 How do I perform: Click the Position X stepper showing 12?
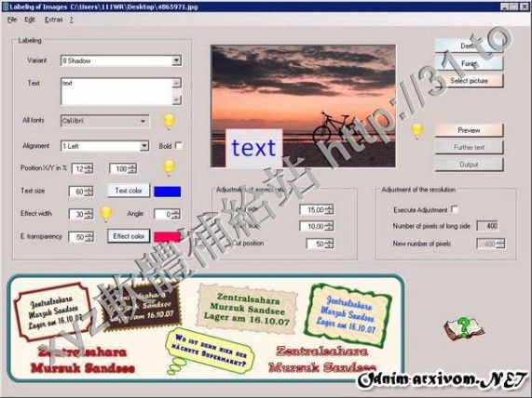[82, 168]
